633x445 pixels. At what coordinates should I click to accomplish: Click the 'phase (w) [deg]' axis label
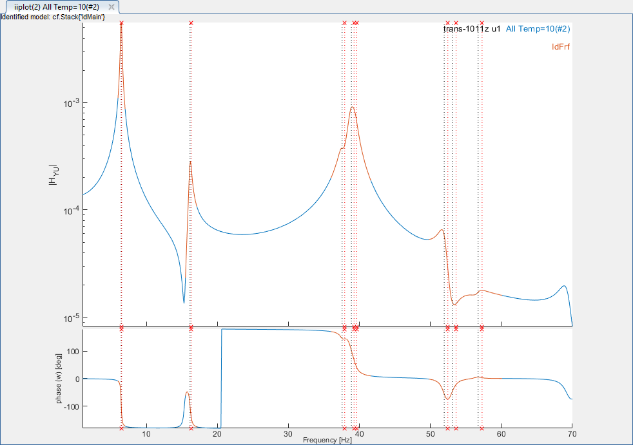click(x=59, y=377)
